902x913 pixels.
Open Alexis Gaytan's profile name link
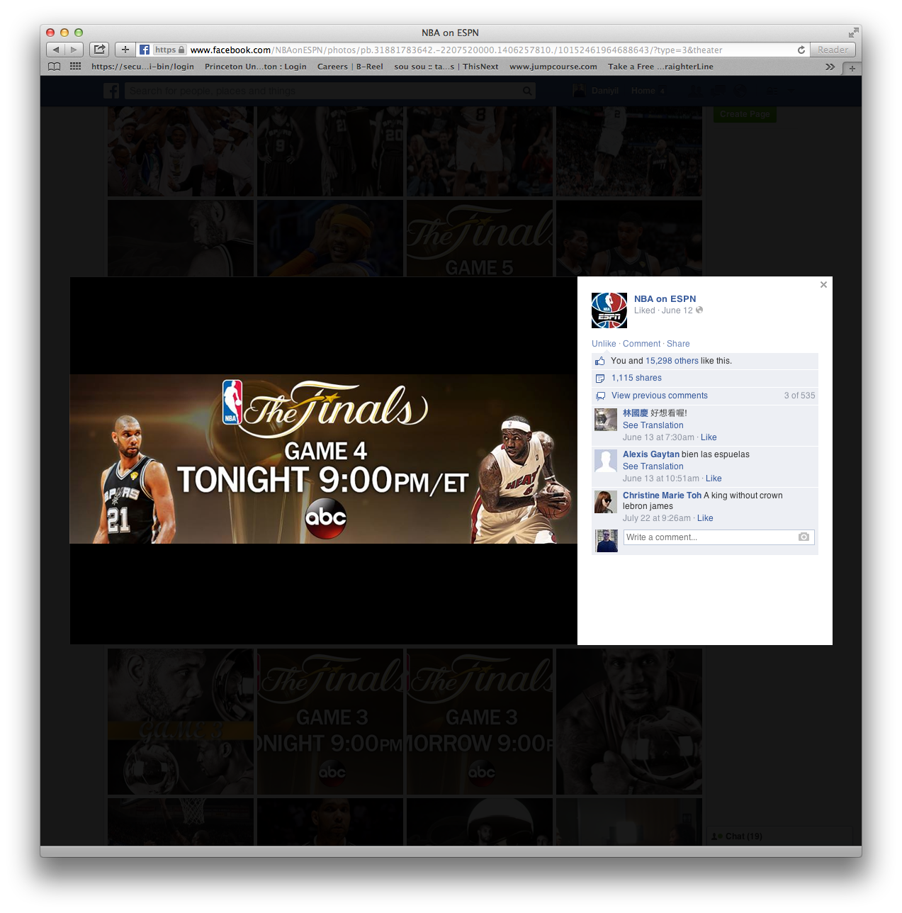(651, 454)
